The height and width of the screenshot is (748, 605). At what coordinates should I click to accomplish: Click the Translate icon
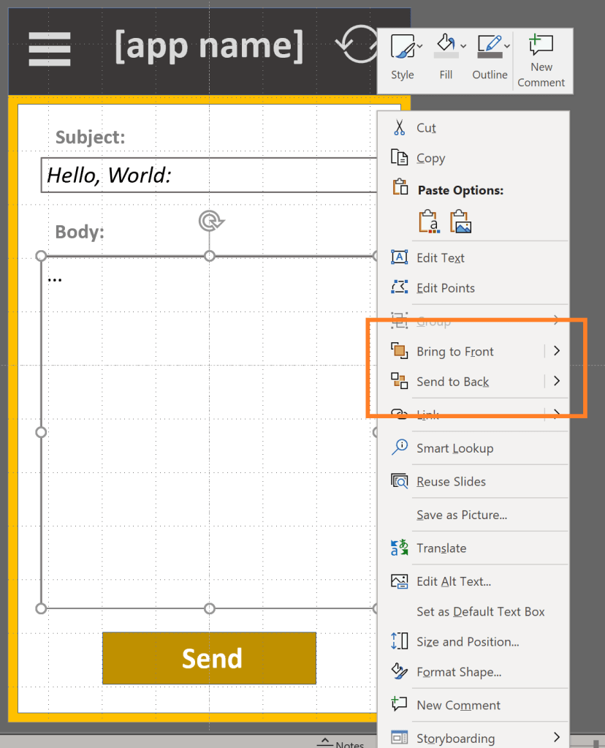tap(399, 548)
